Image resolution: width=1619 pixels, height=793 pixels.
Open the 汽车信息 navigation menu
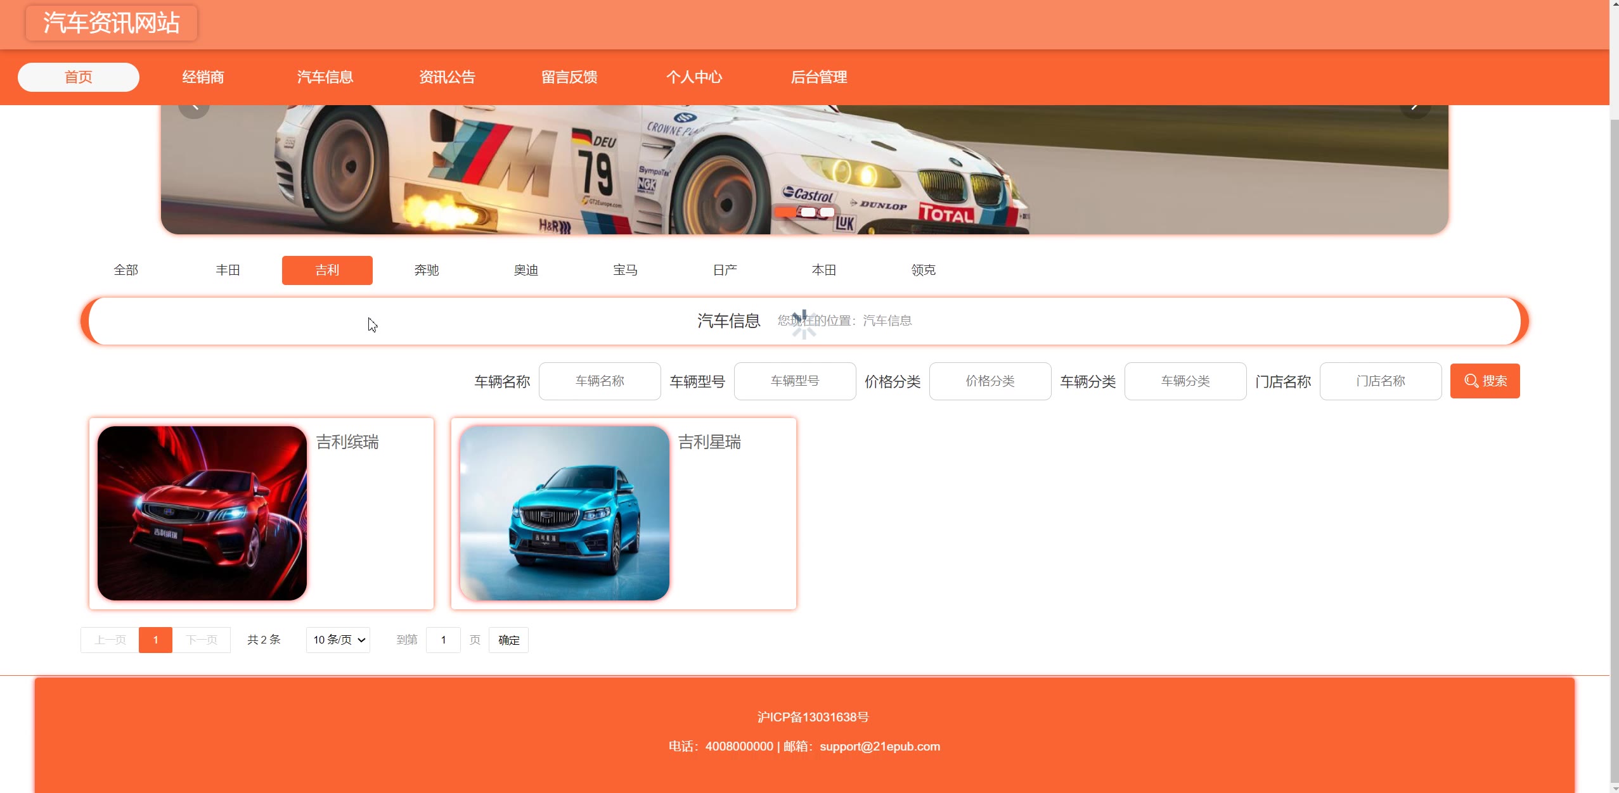(x=325, y=77)
